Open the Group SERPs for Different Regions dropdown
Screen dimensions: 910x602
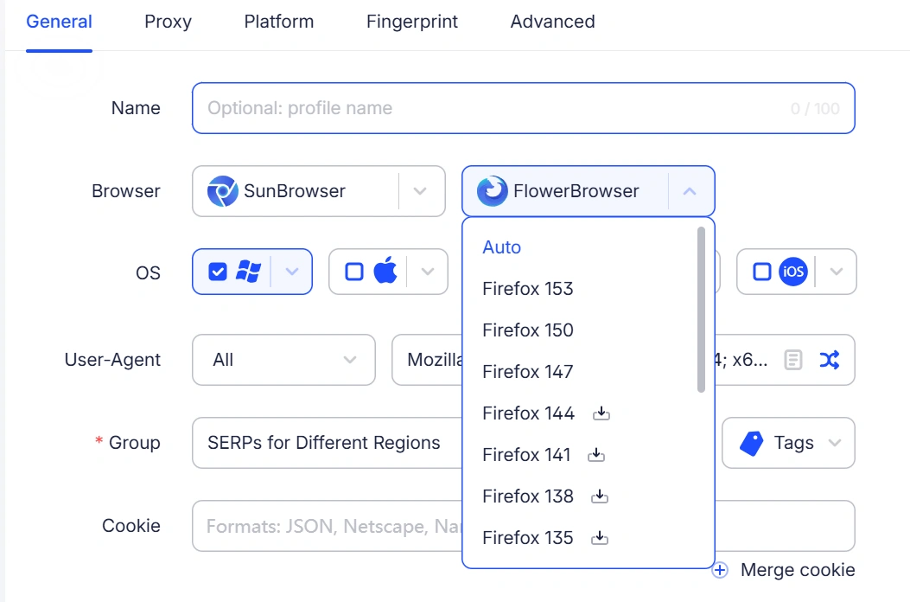tap(328, 443)
